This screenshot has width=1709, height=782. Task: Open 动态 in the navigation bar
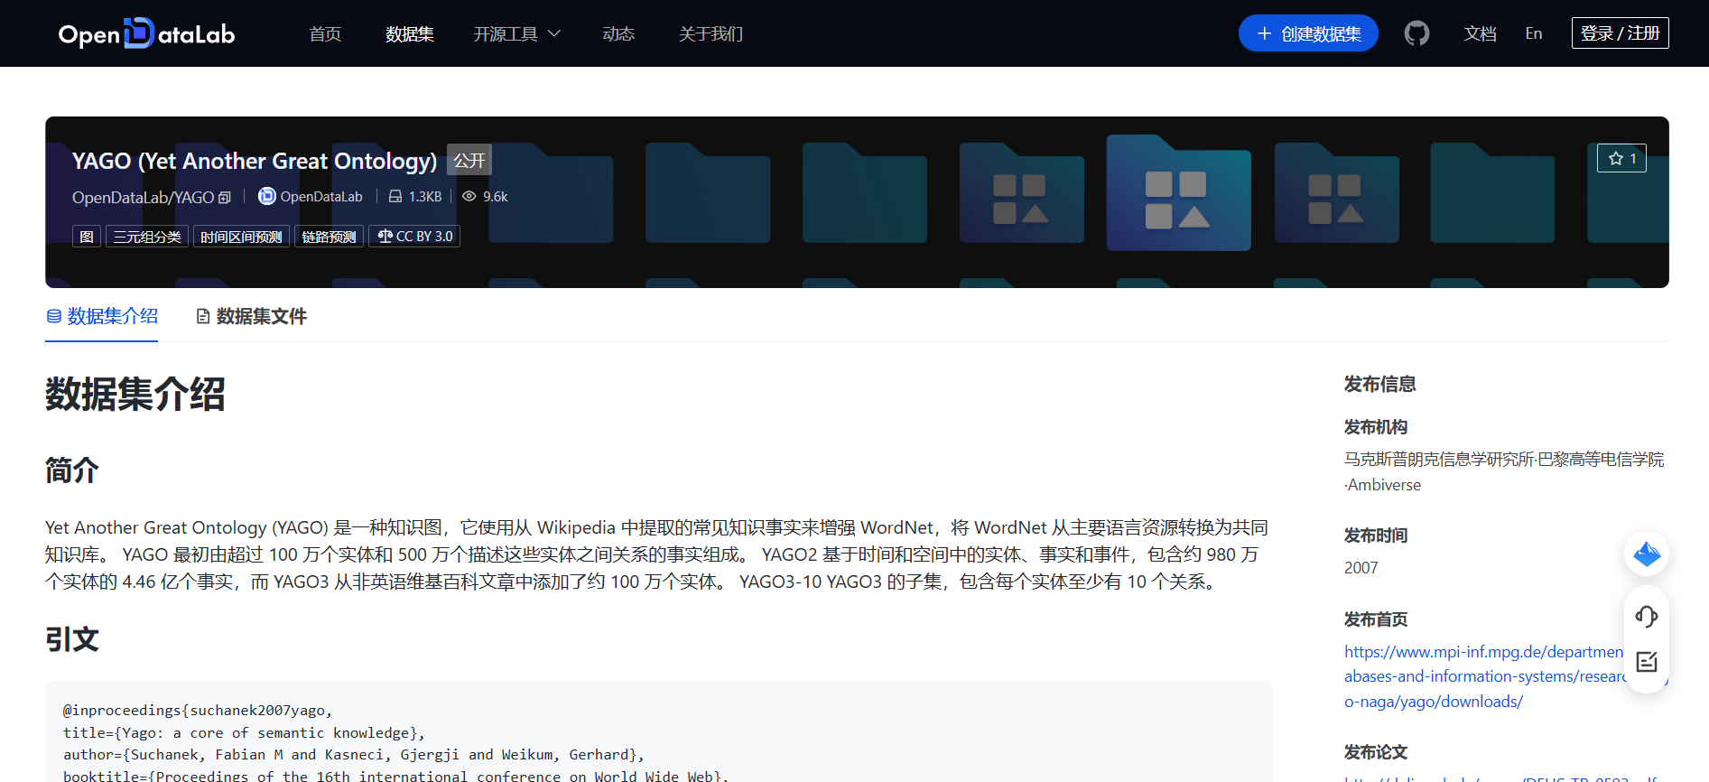[x=618, y=33]
